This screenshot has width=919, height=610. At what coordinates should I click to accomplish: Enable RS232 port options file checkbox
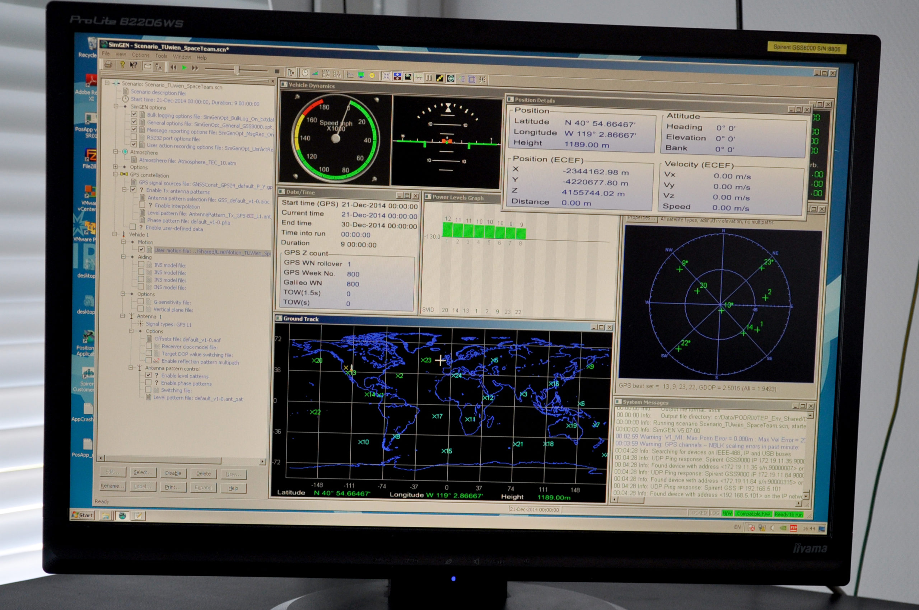(x=134, y=137)
